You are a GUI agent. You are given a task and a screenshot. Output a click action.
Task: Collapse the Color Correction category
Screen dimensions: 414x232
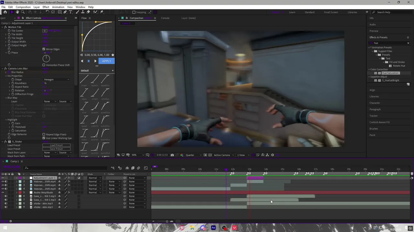369,69
